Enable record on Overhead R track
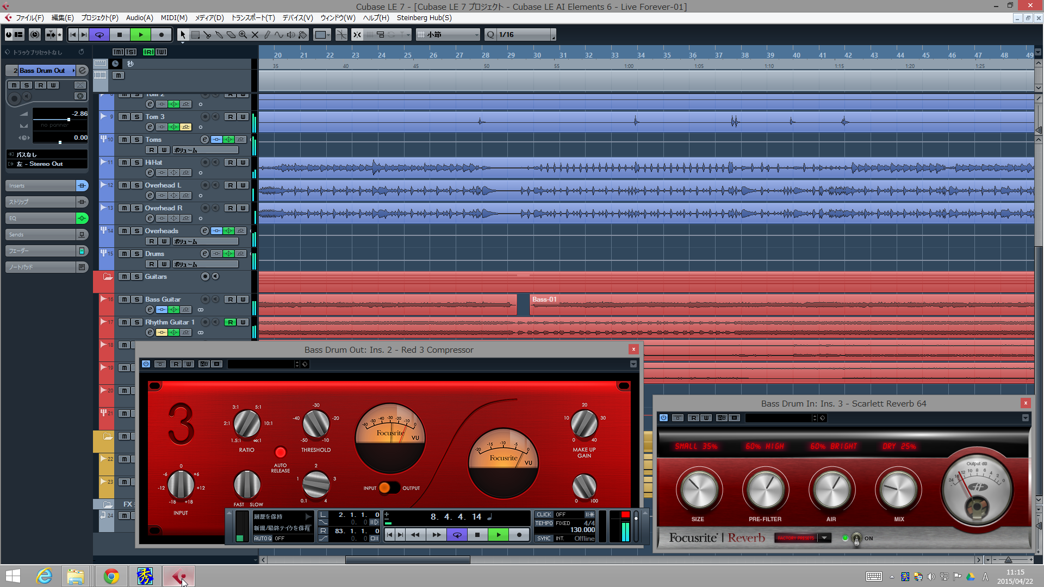This screenshot has width=1044, height=587. coord(205,208)
